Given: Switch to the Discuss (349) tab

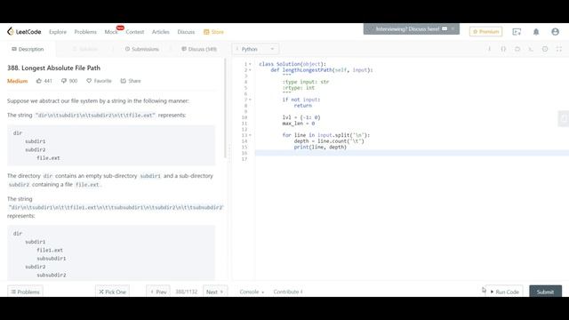Looking at the screenshot, I should point(199,49).
